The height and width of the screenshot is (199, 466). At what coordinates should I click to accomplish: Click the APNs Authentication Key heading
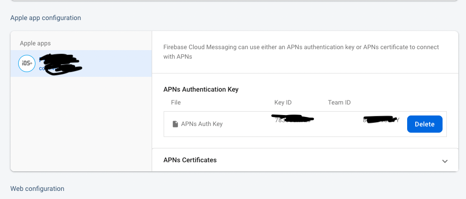201,89
